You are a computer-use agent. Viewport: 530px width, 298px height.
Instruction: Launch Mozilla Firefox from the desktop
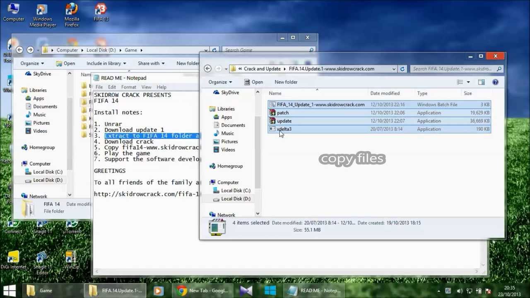tap(72, 16)
